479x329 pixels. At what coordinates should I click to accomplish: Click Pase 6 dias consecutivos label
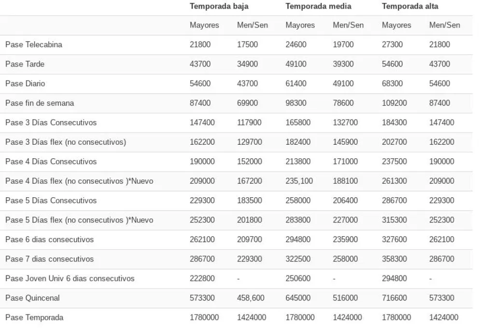click(49, 239)
